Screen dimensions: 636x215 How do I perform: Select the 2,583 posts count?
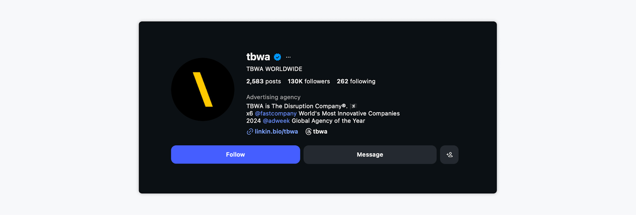[x=264, y=81]
